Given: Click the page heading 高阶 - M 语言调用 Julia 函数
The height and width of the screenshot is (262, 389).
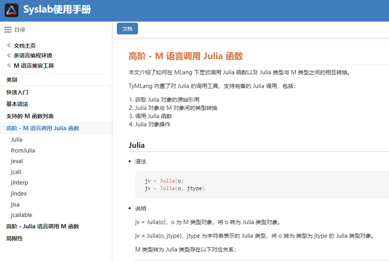Looking at the screenshot, I should coord(186,56).
